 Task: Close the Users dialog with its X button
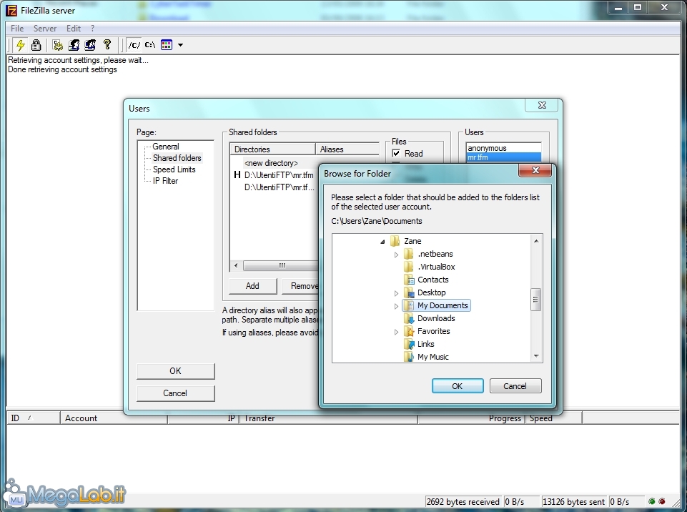point(542,105)
